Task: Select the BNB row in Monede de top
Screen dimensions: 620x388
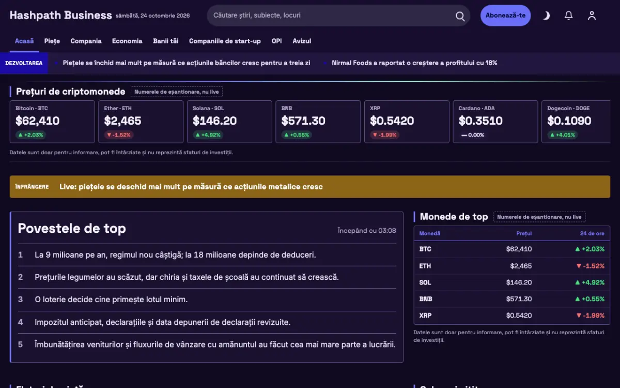Action: [512, 299]
